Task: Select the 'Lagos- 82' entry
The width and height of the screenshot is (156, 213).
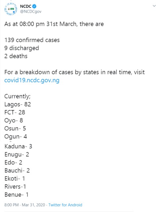Action: click(x=18, y=104)
